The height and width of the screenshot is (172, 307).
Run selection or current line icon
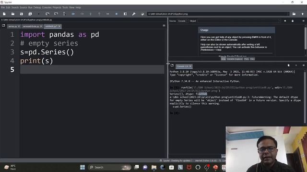point(64,14)
